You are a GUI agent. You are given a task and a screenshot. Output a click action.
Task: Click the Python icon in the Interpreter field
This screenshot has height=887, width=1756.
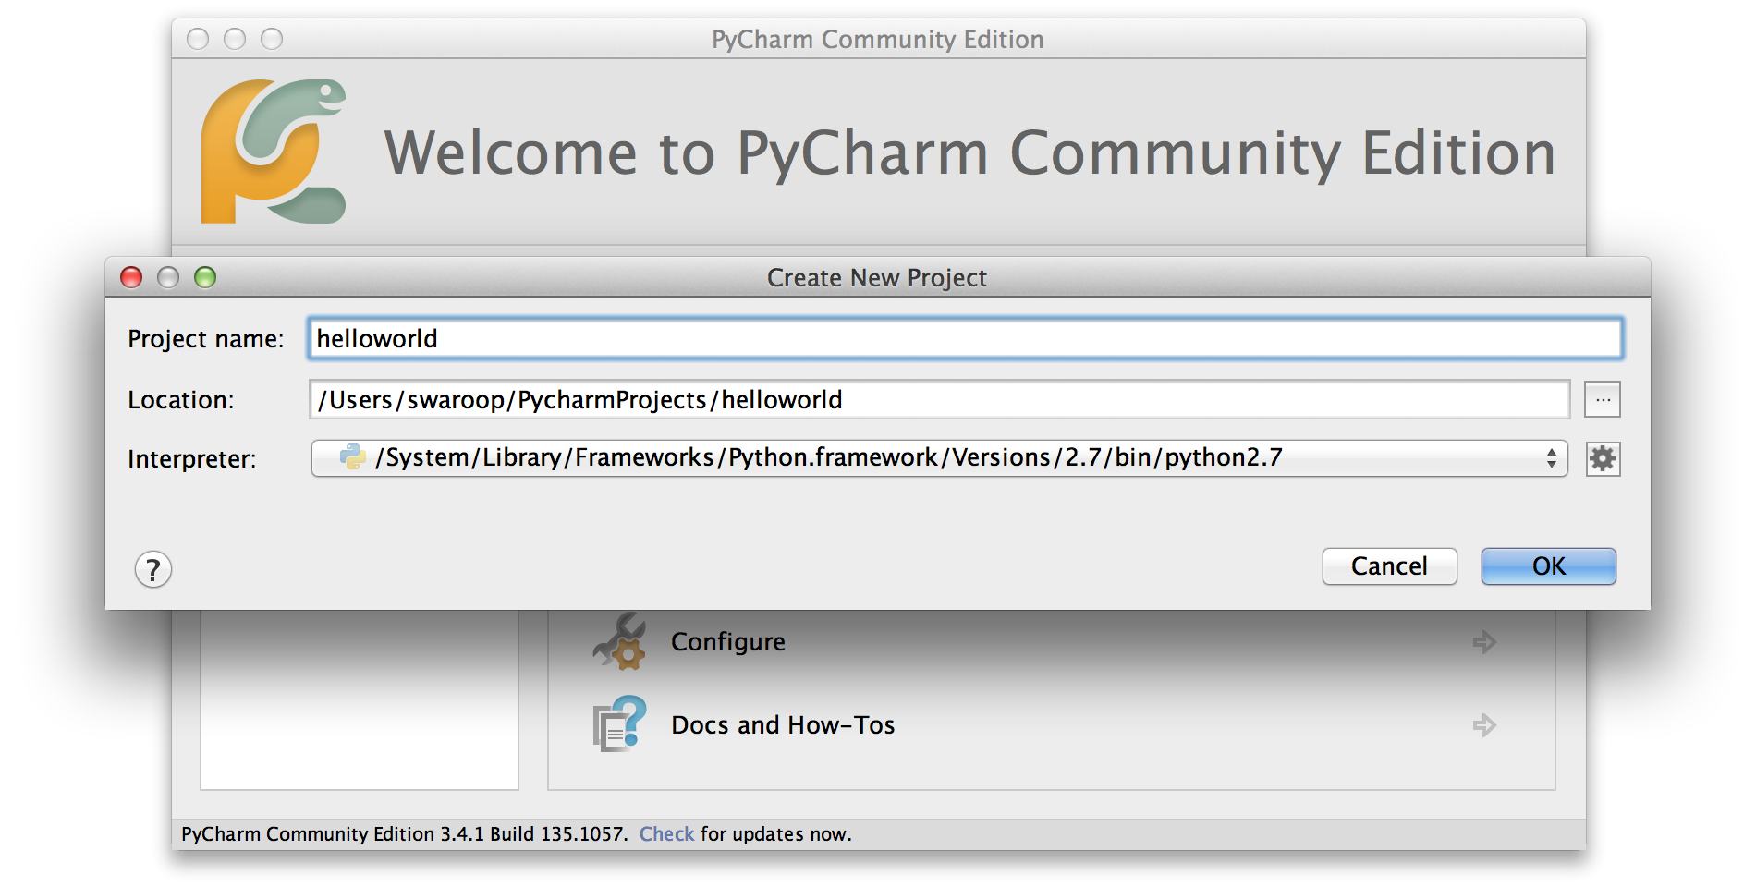point(352,457)
